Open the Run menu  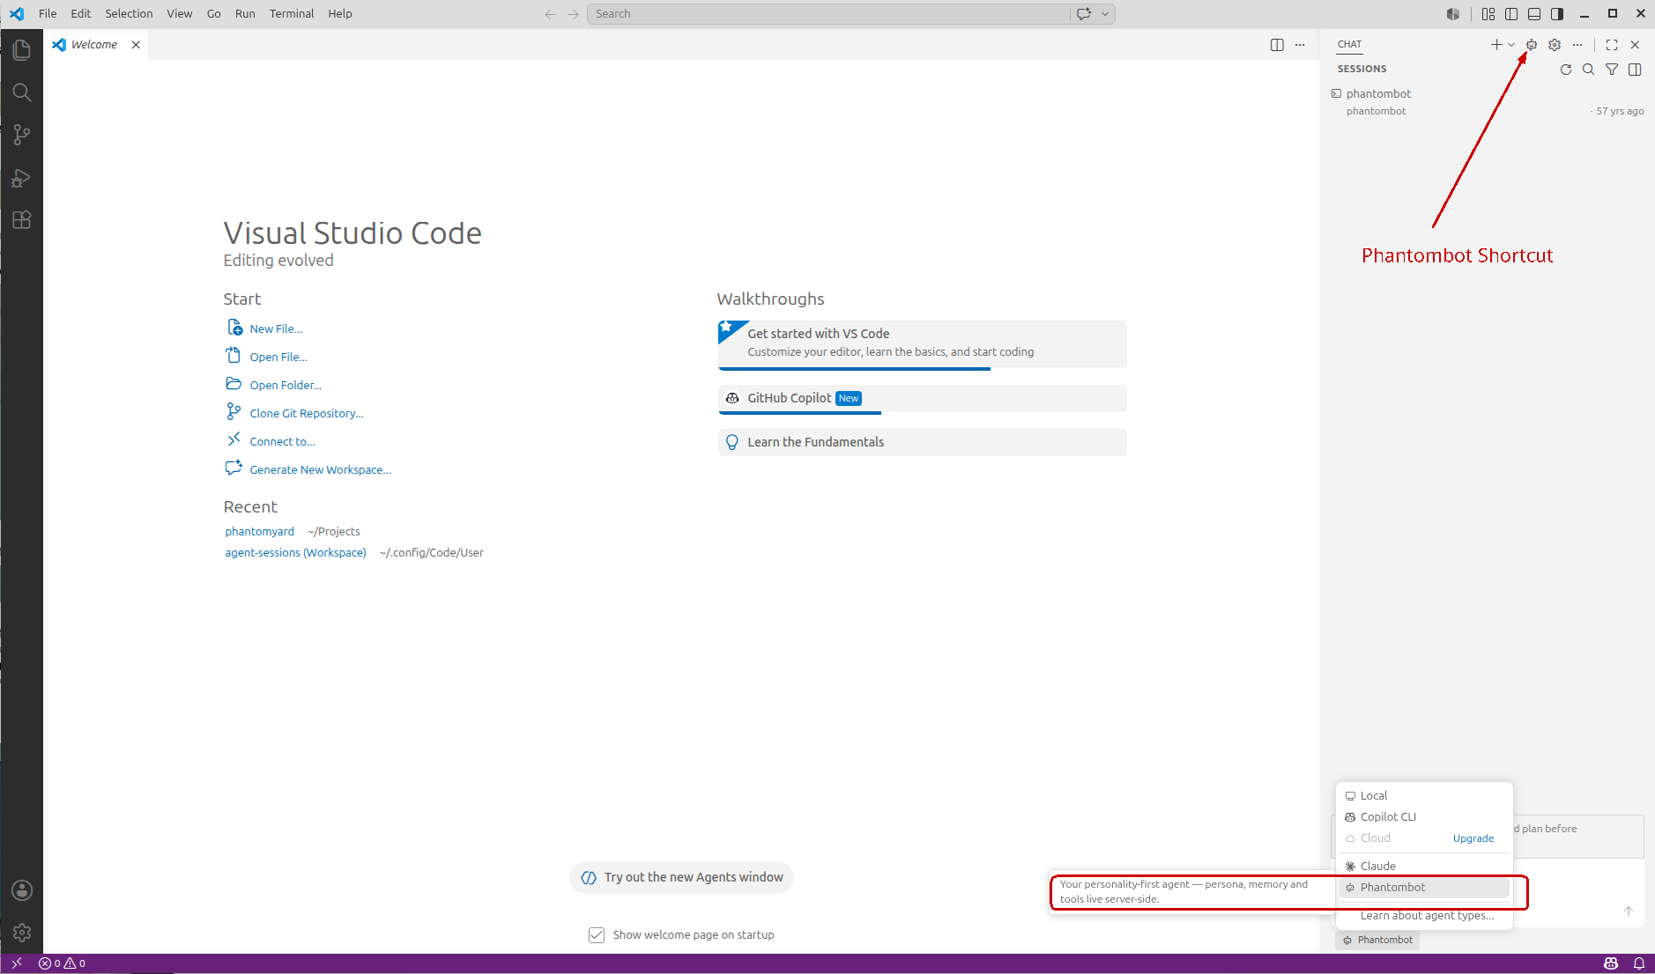pyautogui.click(x=245, y=14)
